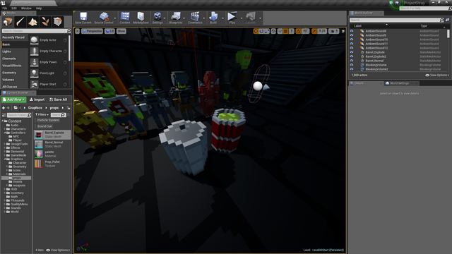Select the translate gizmo tool in viewport
Viewport: 452px width, 254px height.
point(256,31)
